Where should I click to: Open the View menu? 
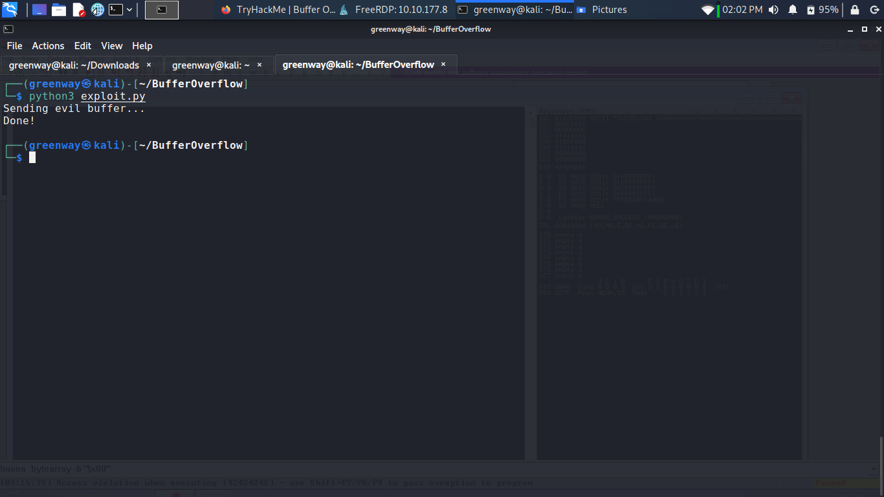(112, 46)
